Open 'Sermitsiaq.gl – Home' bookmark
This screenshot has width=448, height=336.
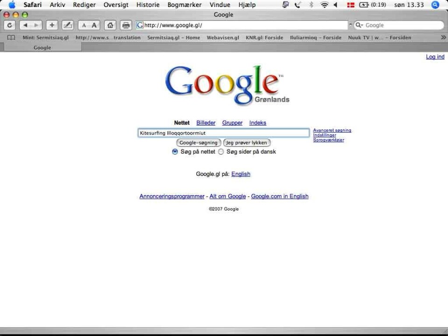click(174, 37)
